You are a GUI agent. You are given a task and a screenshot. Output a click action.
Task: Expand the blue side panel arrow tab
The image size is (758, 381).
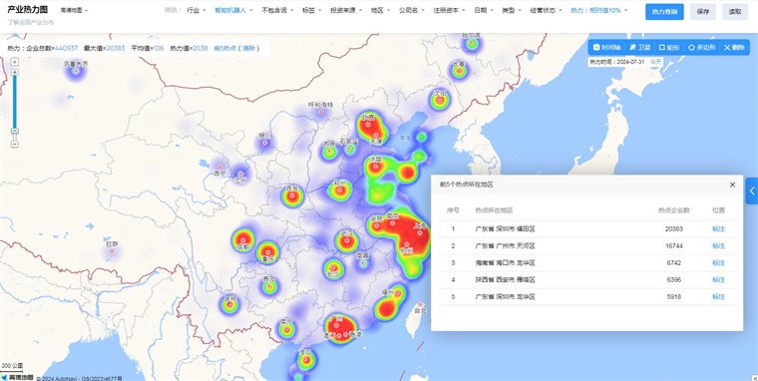click(752, 190)
